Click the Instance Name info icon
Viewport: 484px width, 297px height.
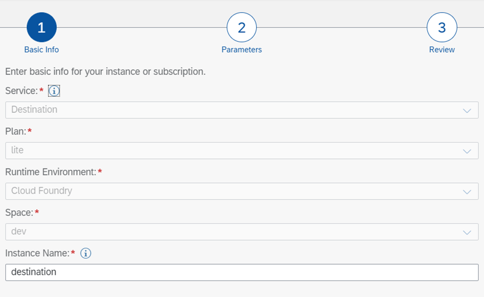(x=85, y=253)
